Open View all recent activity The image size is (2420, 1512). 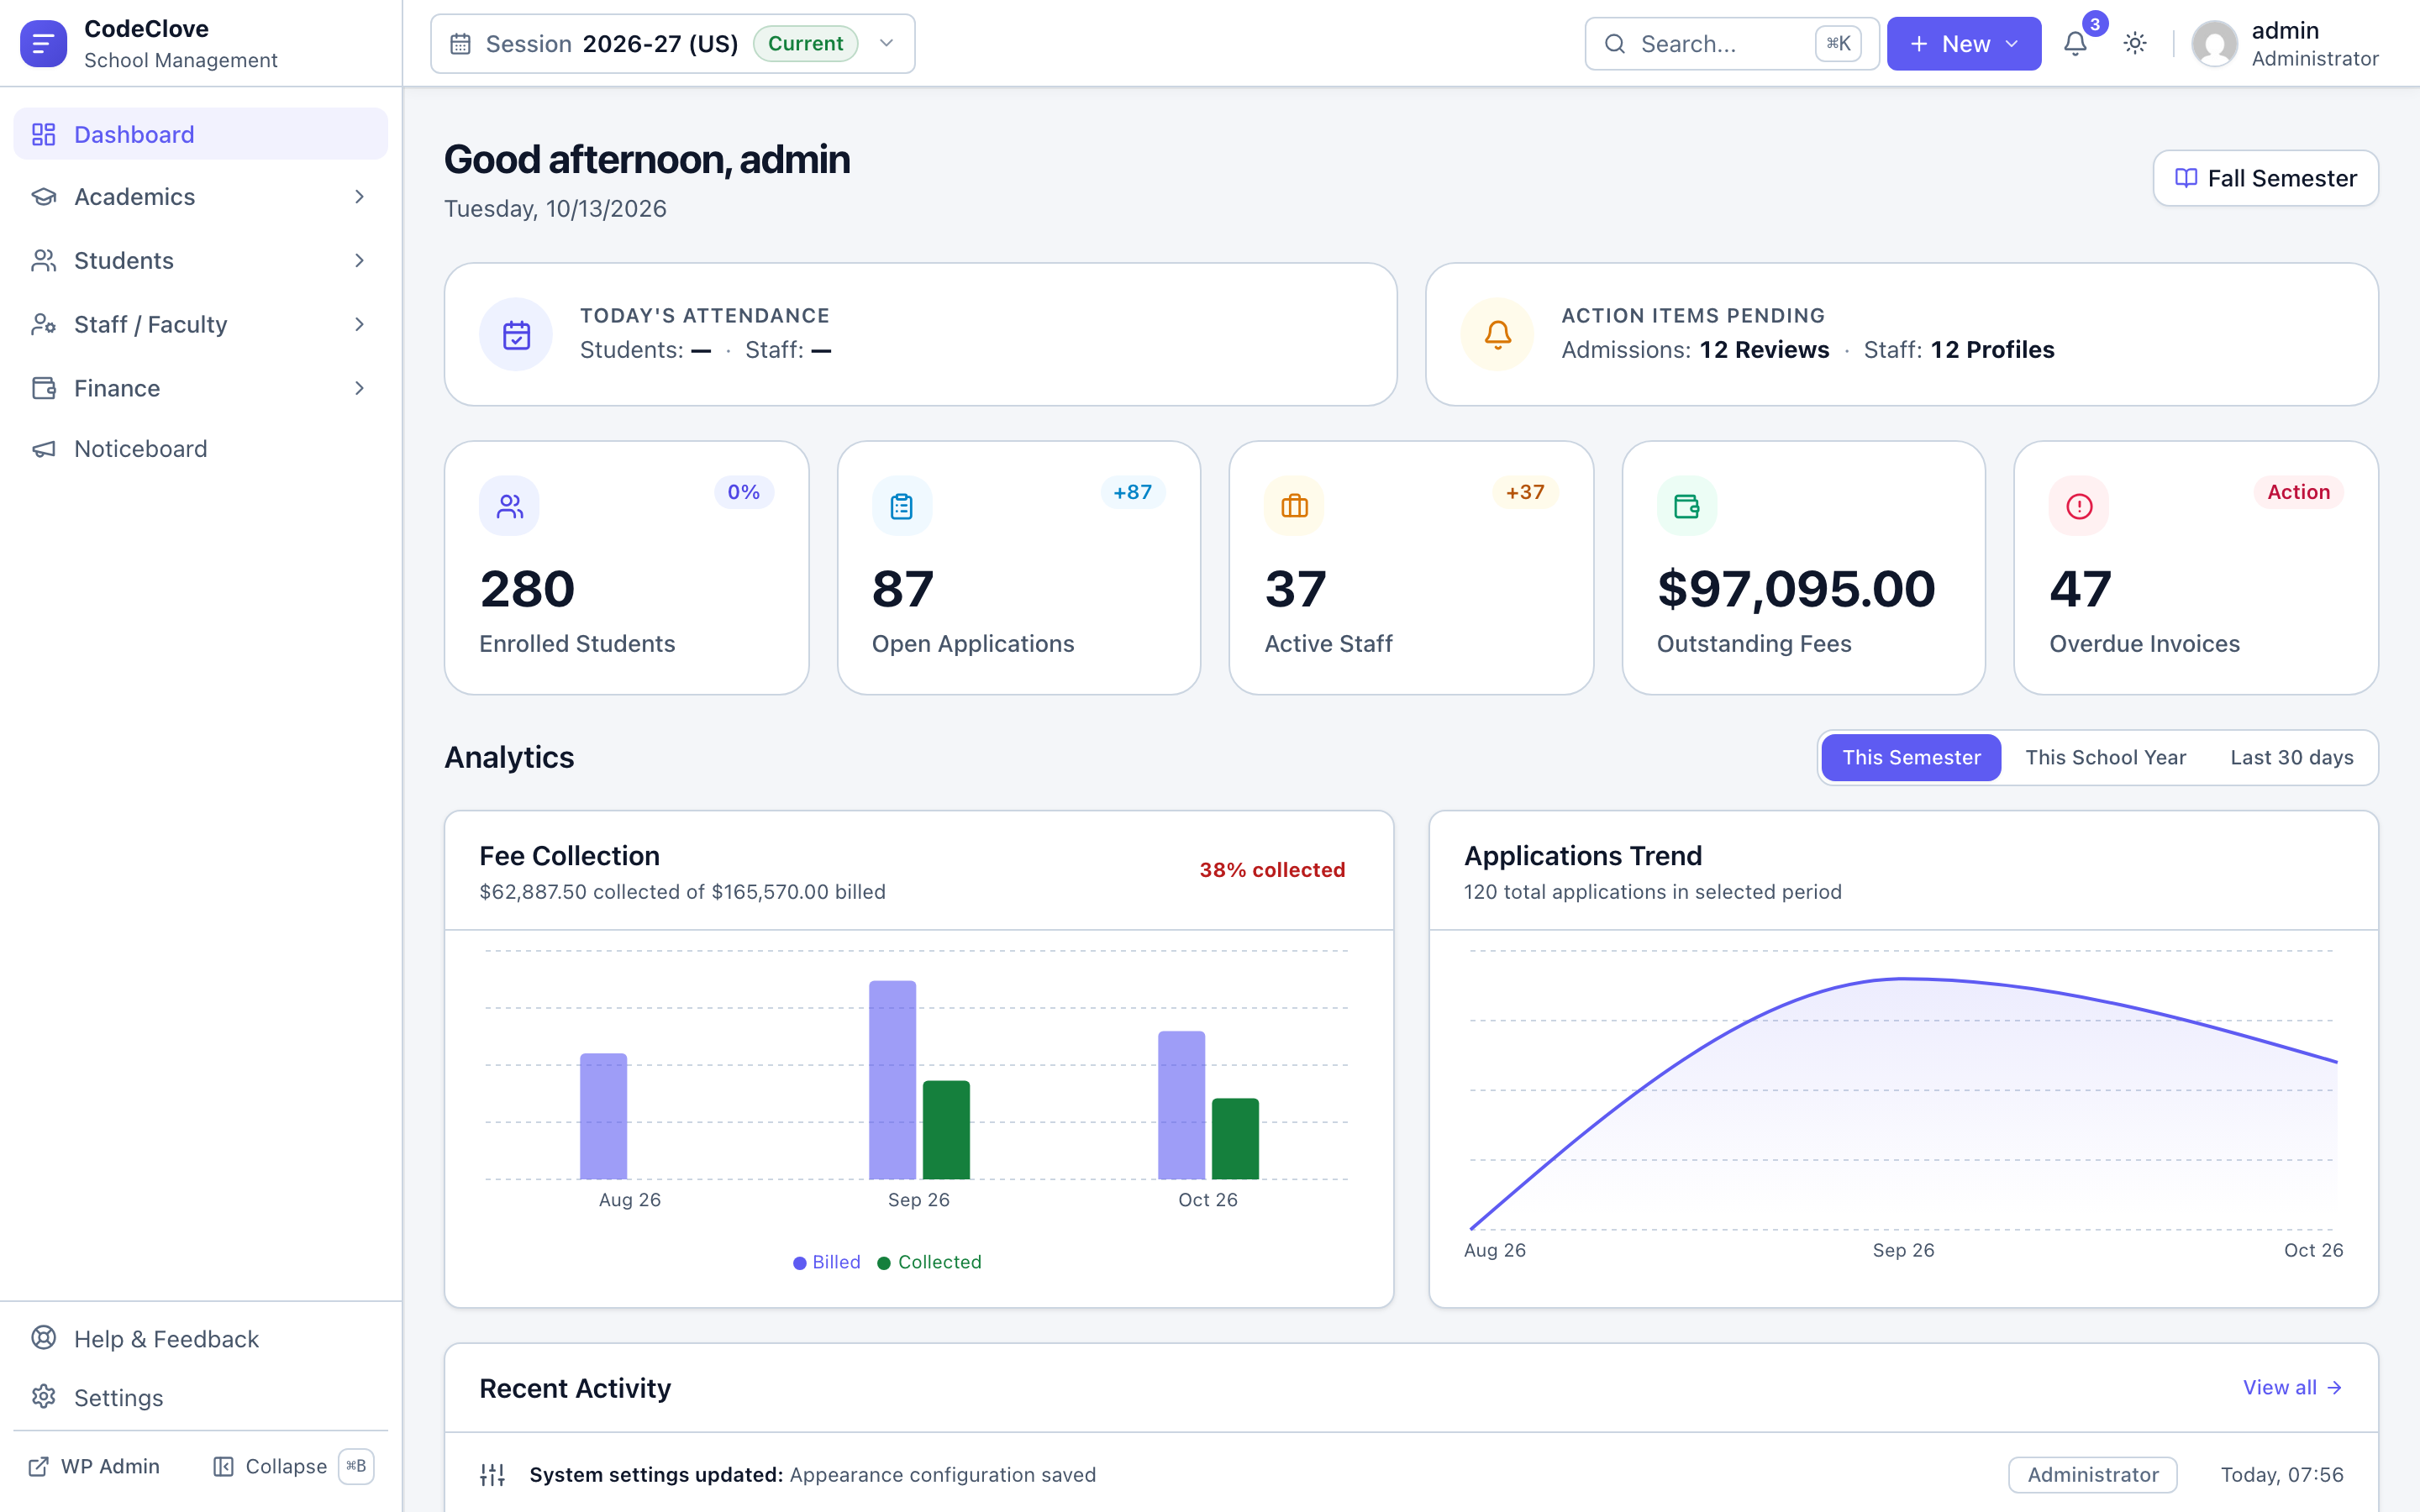pyautogui.click(x=2292, y=1388)
